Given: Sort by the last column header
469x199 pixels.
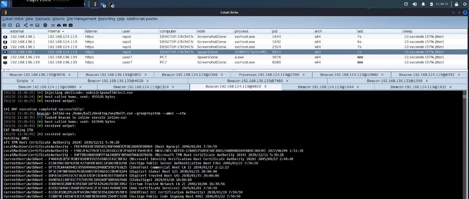Looking at the screenshot, I should pos(379,31).
